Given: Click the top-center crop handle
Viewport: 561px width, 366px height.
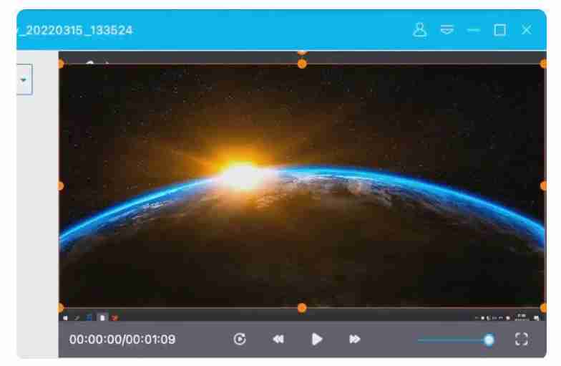Looking at the screenshot, I should [302, 64].
